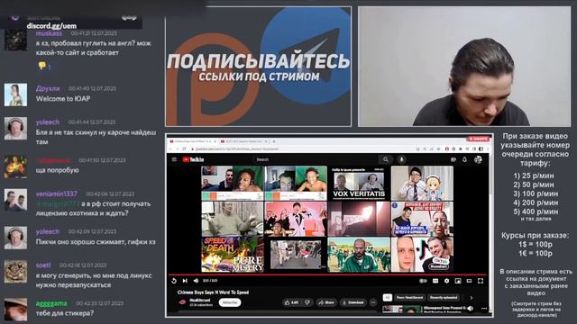Open the channel avatar under the video

click(182, 302)
